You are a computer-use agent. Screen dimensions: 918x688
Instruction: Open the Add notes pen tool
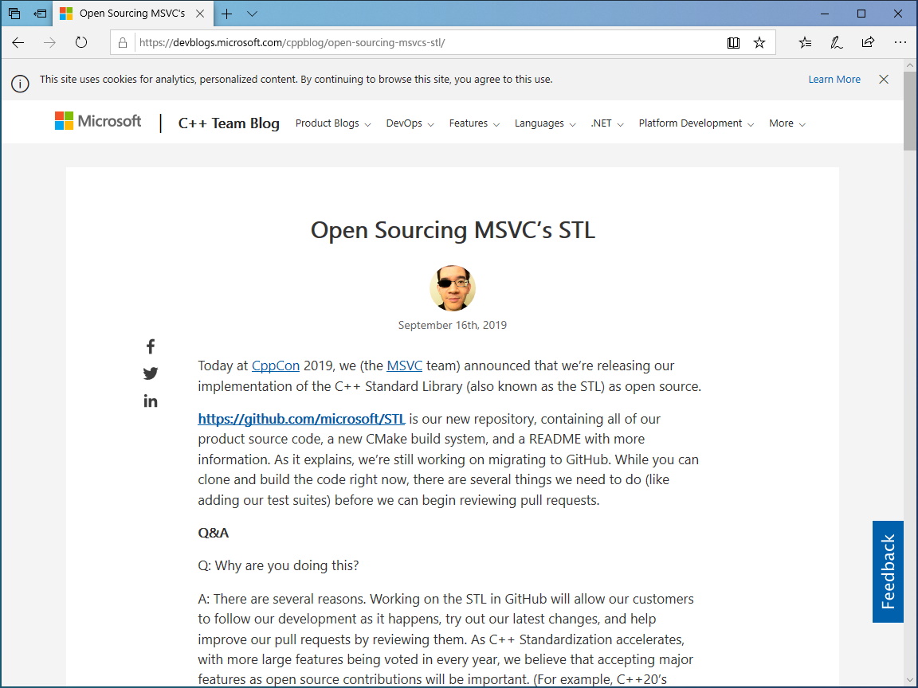(x=836, y=42)
